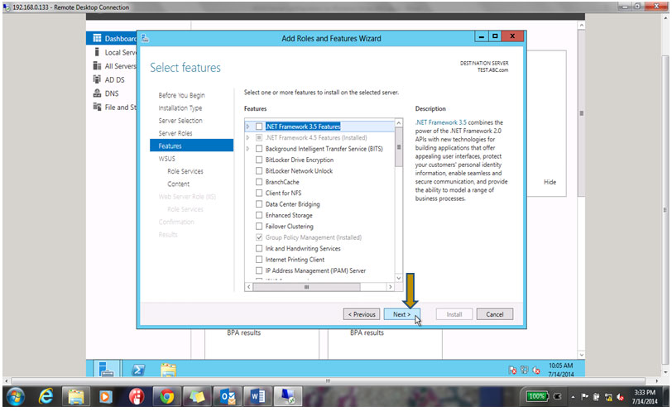Check Data Center Bridging feature

coord(259,204)
